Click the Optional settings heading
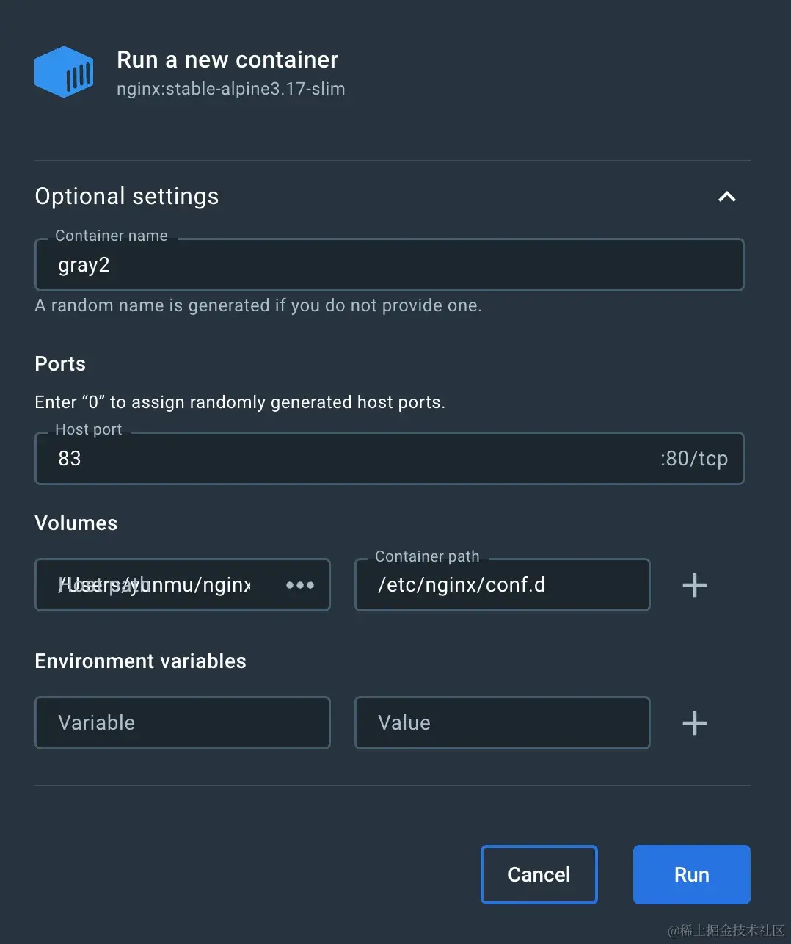This screenshot has height=944, width=791. coord(127,197)
